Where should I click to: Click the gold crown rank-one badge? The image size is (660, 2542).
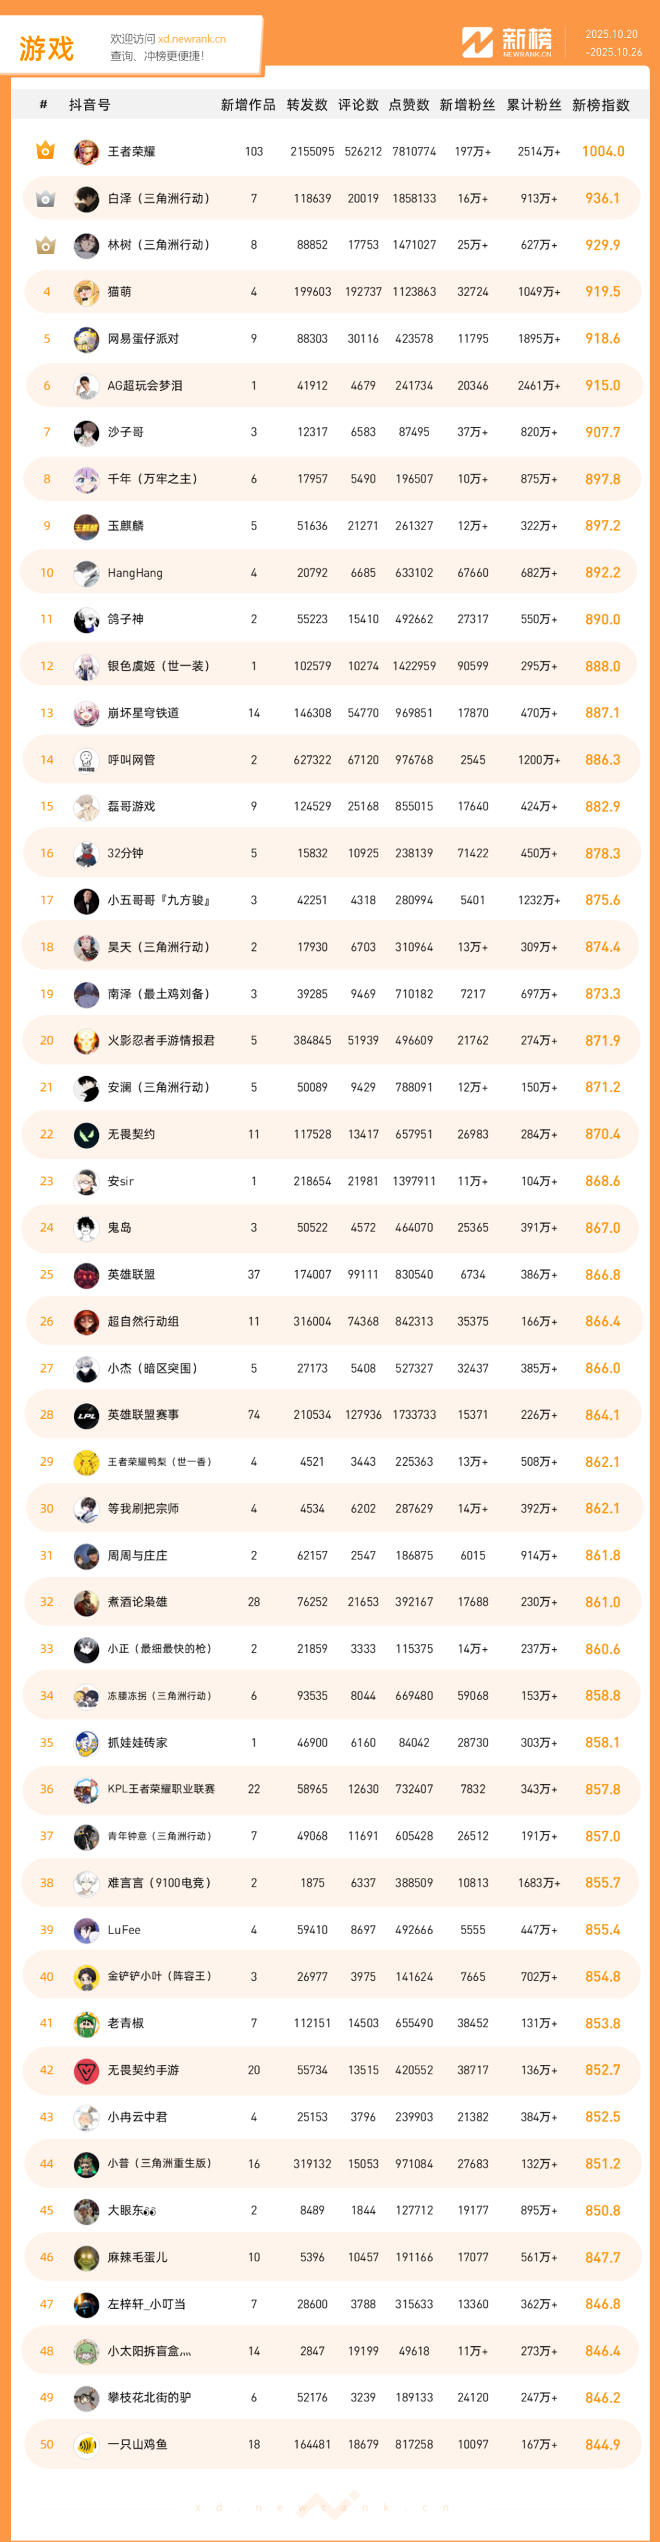[45, 151]
